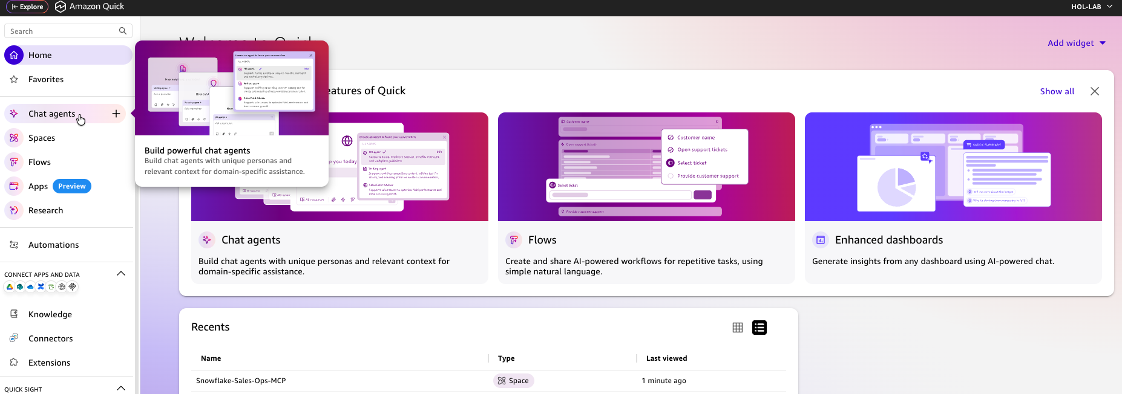Click the Enhanced dashboards card image

953,167
